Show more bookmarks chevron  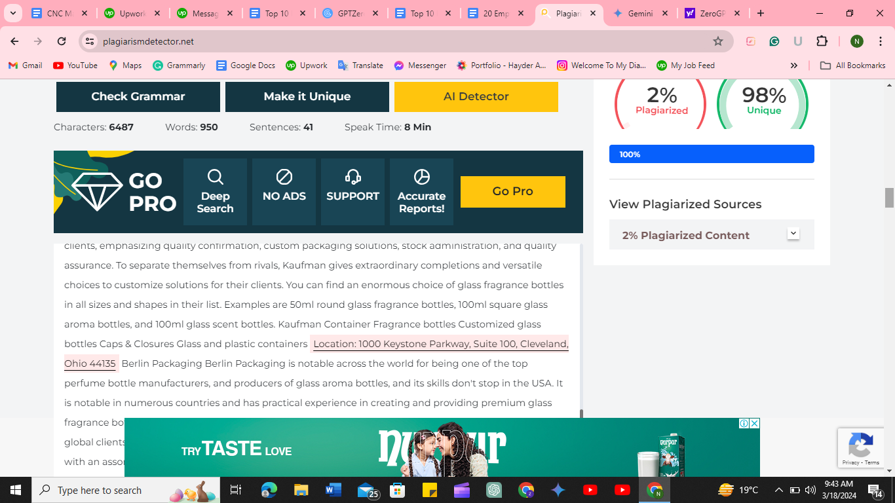click(794, 65)
